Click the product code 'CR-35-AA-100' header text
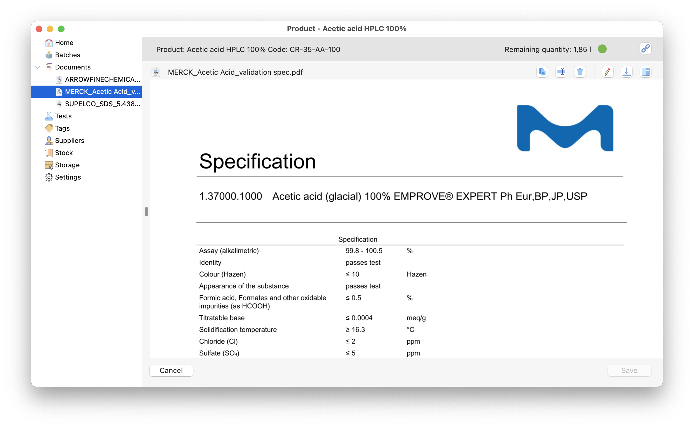Screen dimensions: 694x428 [x=314, y=49]
